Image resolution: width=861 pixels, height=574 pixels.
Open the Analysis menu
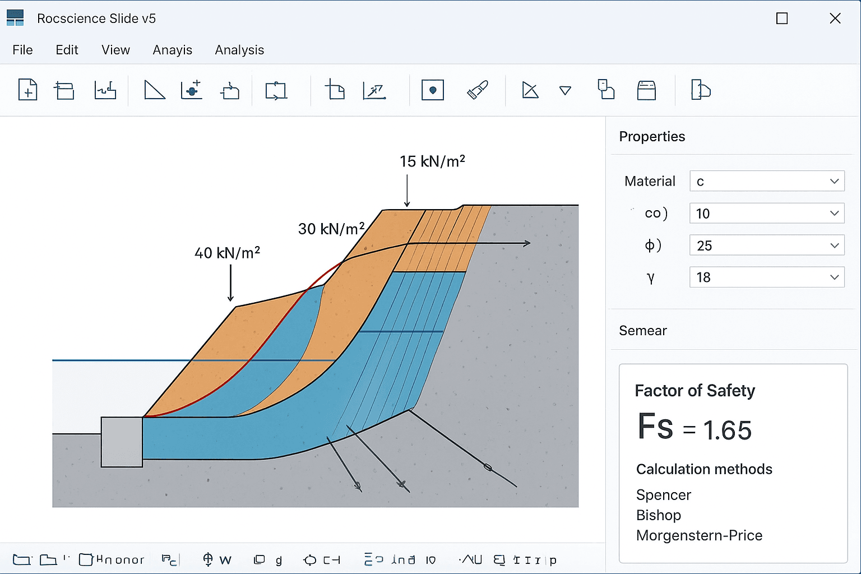coord(239,50)
